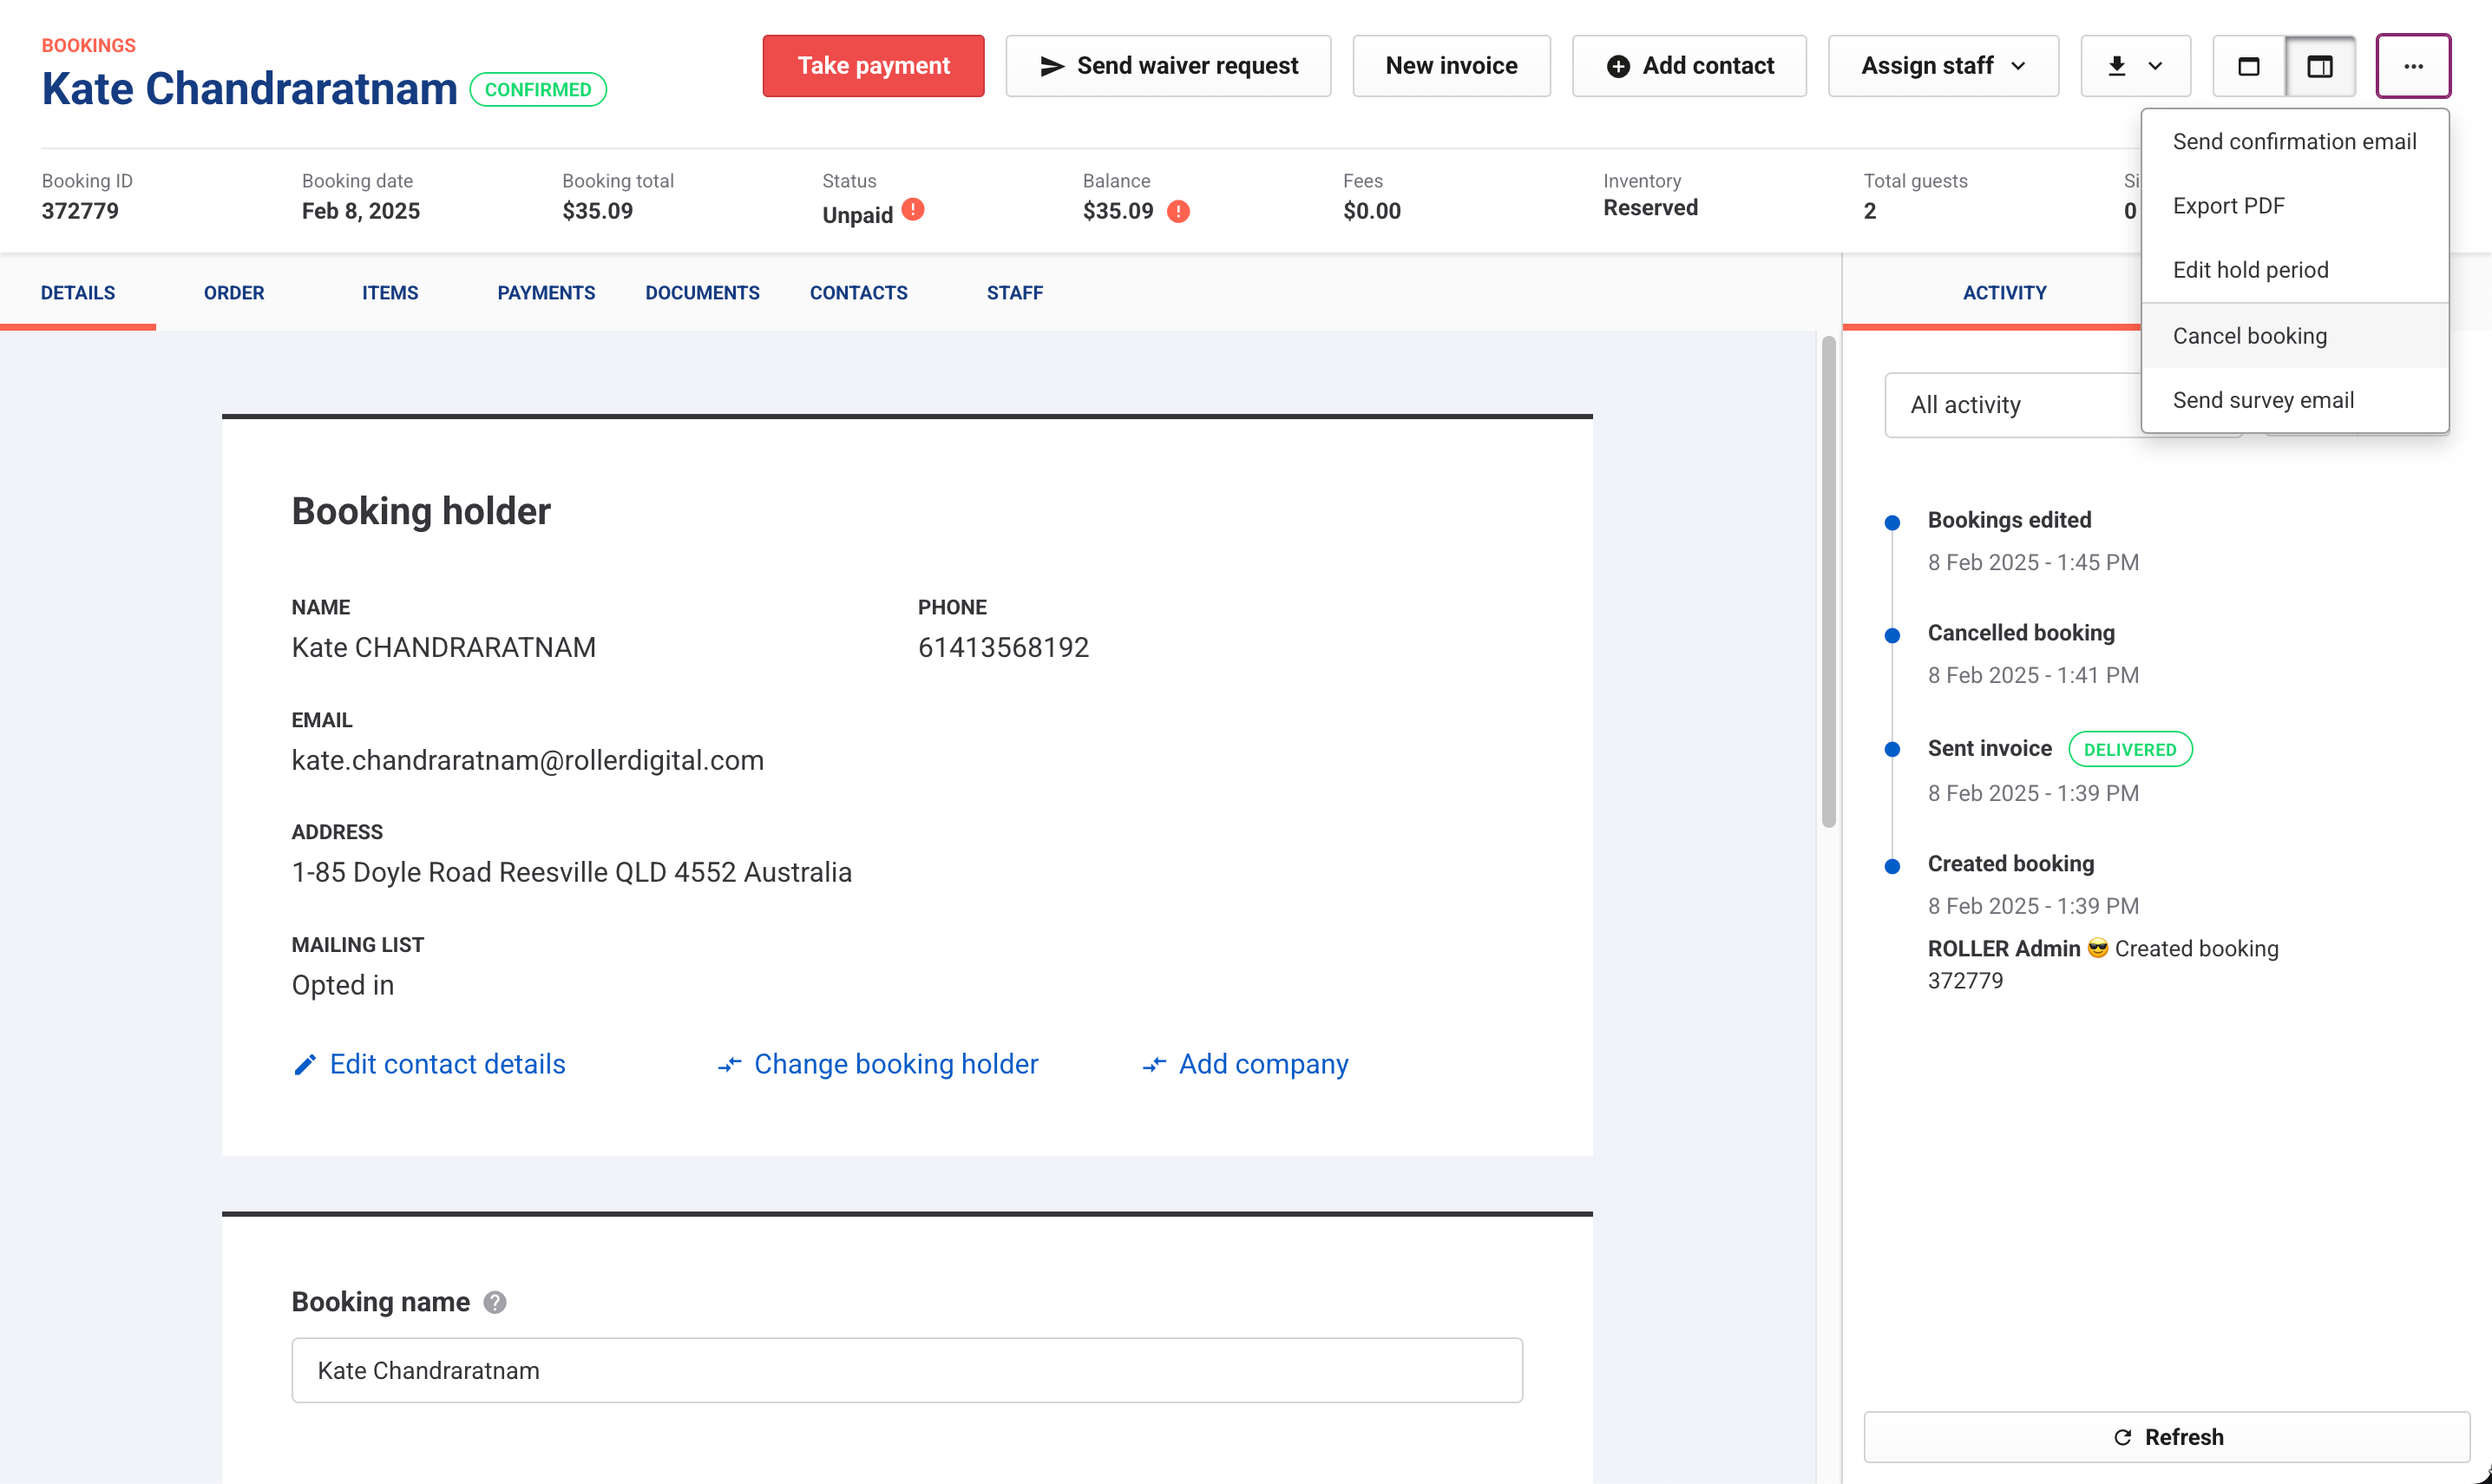The height and width of the screenshot is (1484, 2492).
Task: Click the Booking date value Feb 8, 2025
Action: click(x=361, y=211)
